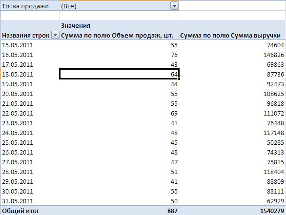Select the revenue cell 117148
The height and width of the screenshot is (215, 286).
pos(232,133)
